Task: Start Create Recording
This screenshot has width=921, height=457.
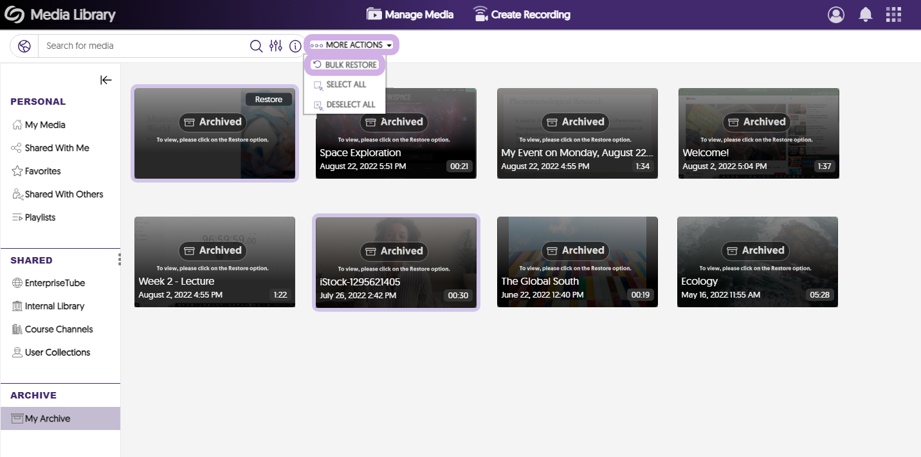Action: (522, 15)
